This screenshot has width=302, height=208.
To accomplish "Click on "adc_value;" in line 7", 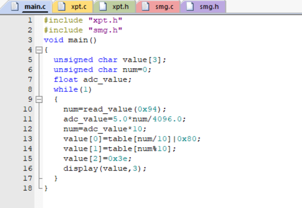I will pos(107,80).
